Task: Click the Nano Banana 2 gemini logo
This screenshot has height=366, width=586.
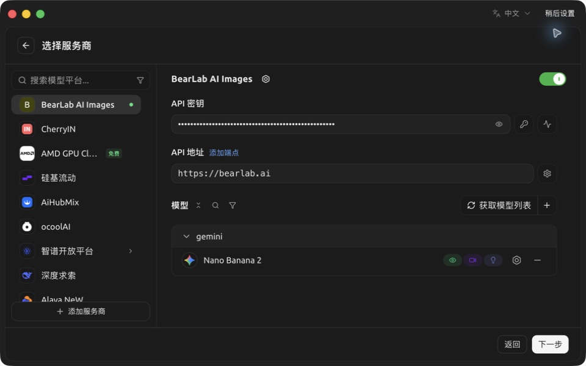Action: (189, 260)
